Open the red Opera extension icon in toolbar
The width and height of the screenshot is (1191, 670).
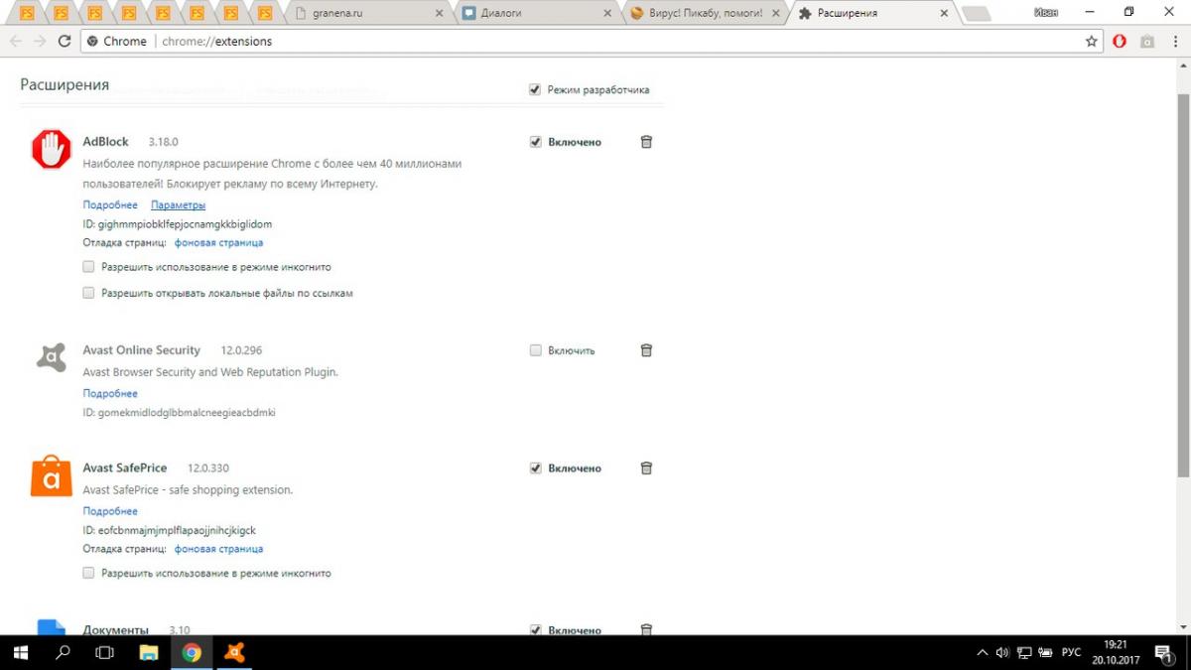(1121, 42)
